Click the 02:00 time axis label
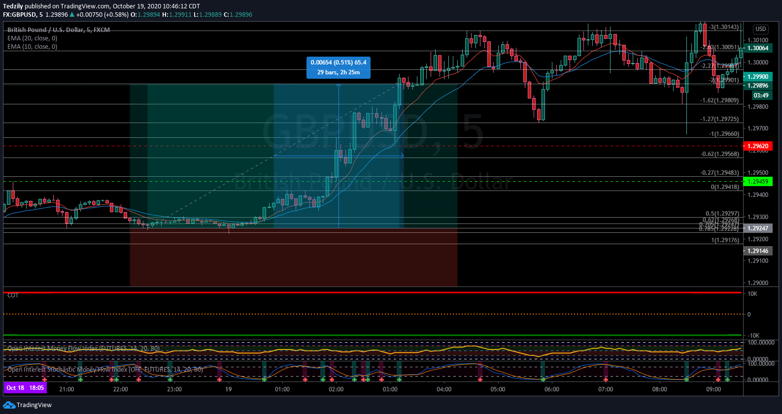The image size is (782, 414). click(x=336, y=389)
